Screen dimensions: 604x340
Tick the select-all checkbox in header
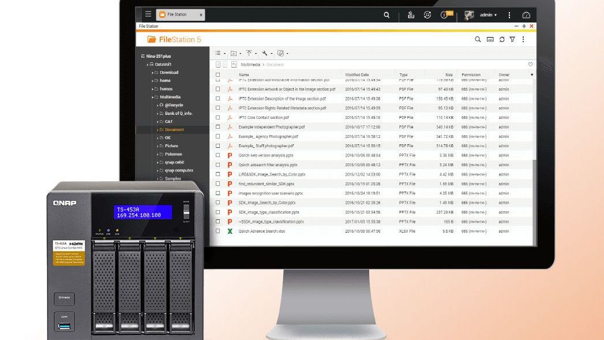click(218, 75)
